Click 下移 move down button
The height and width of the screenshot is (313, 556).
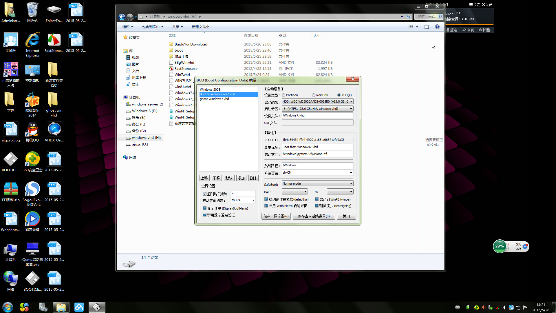(217, 178)
